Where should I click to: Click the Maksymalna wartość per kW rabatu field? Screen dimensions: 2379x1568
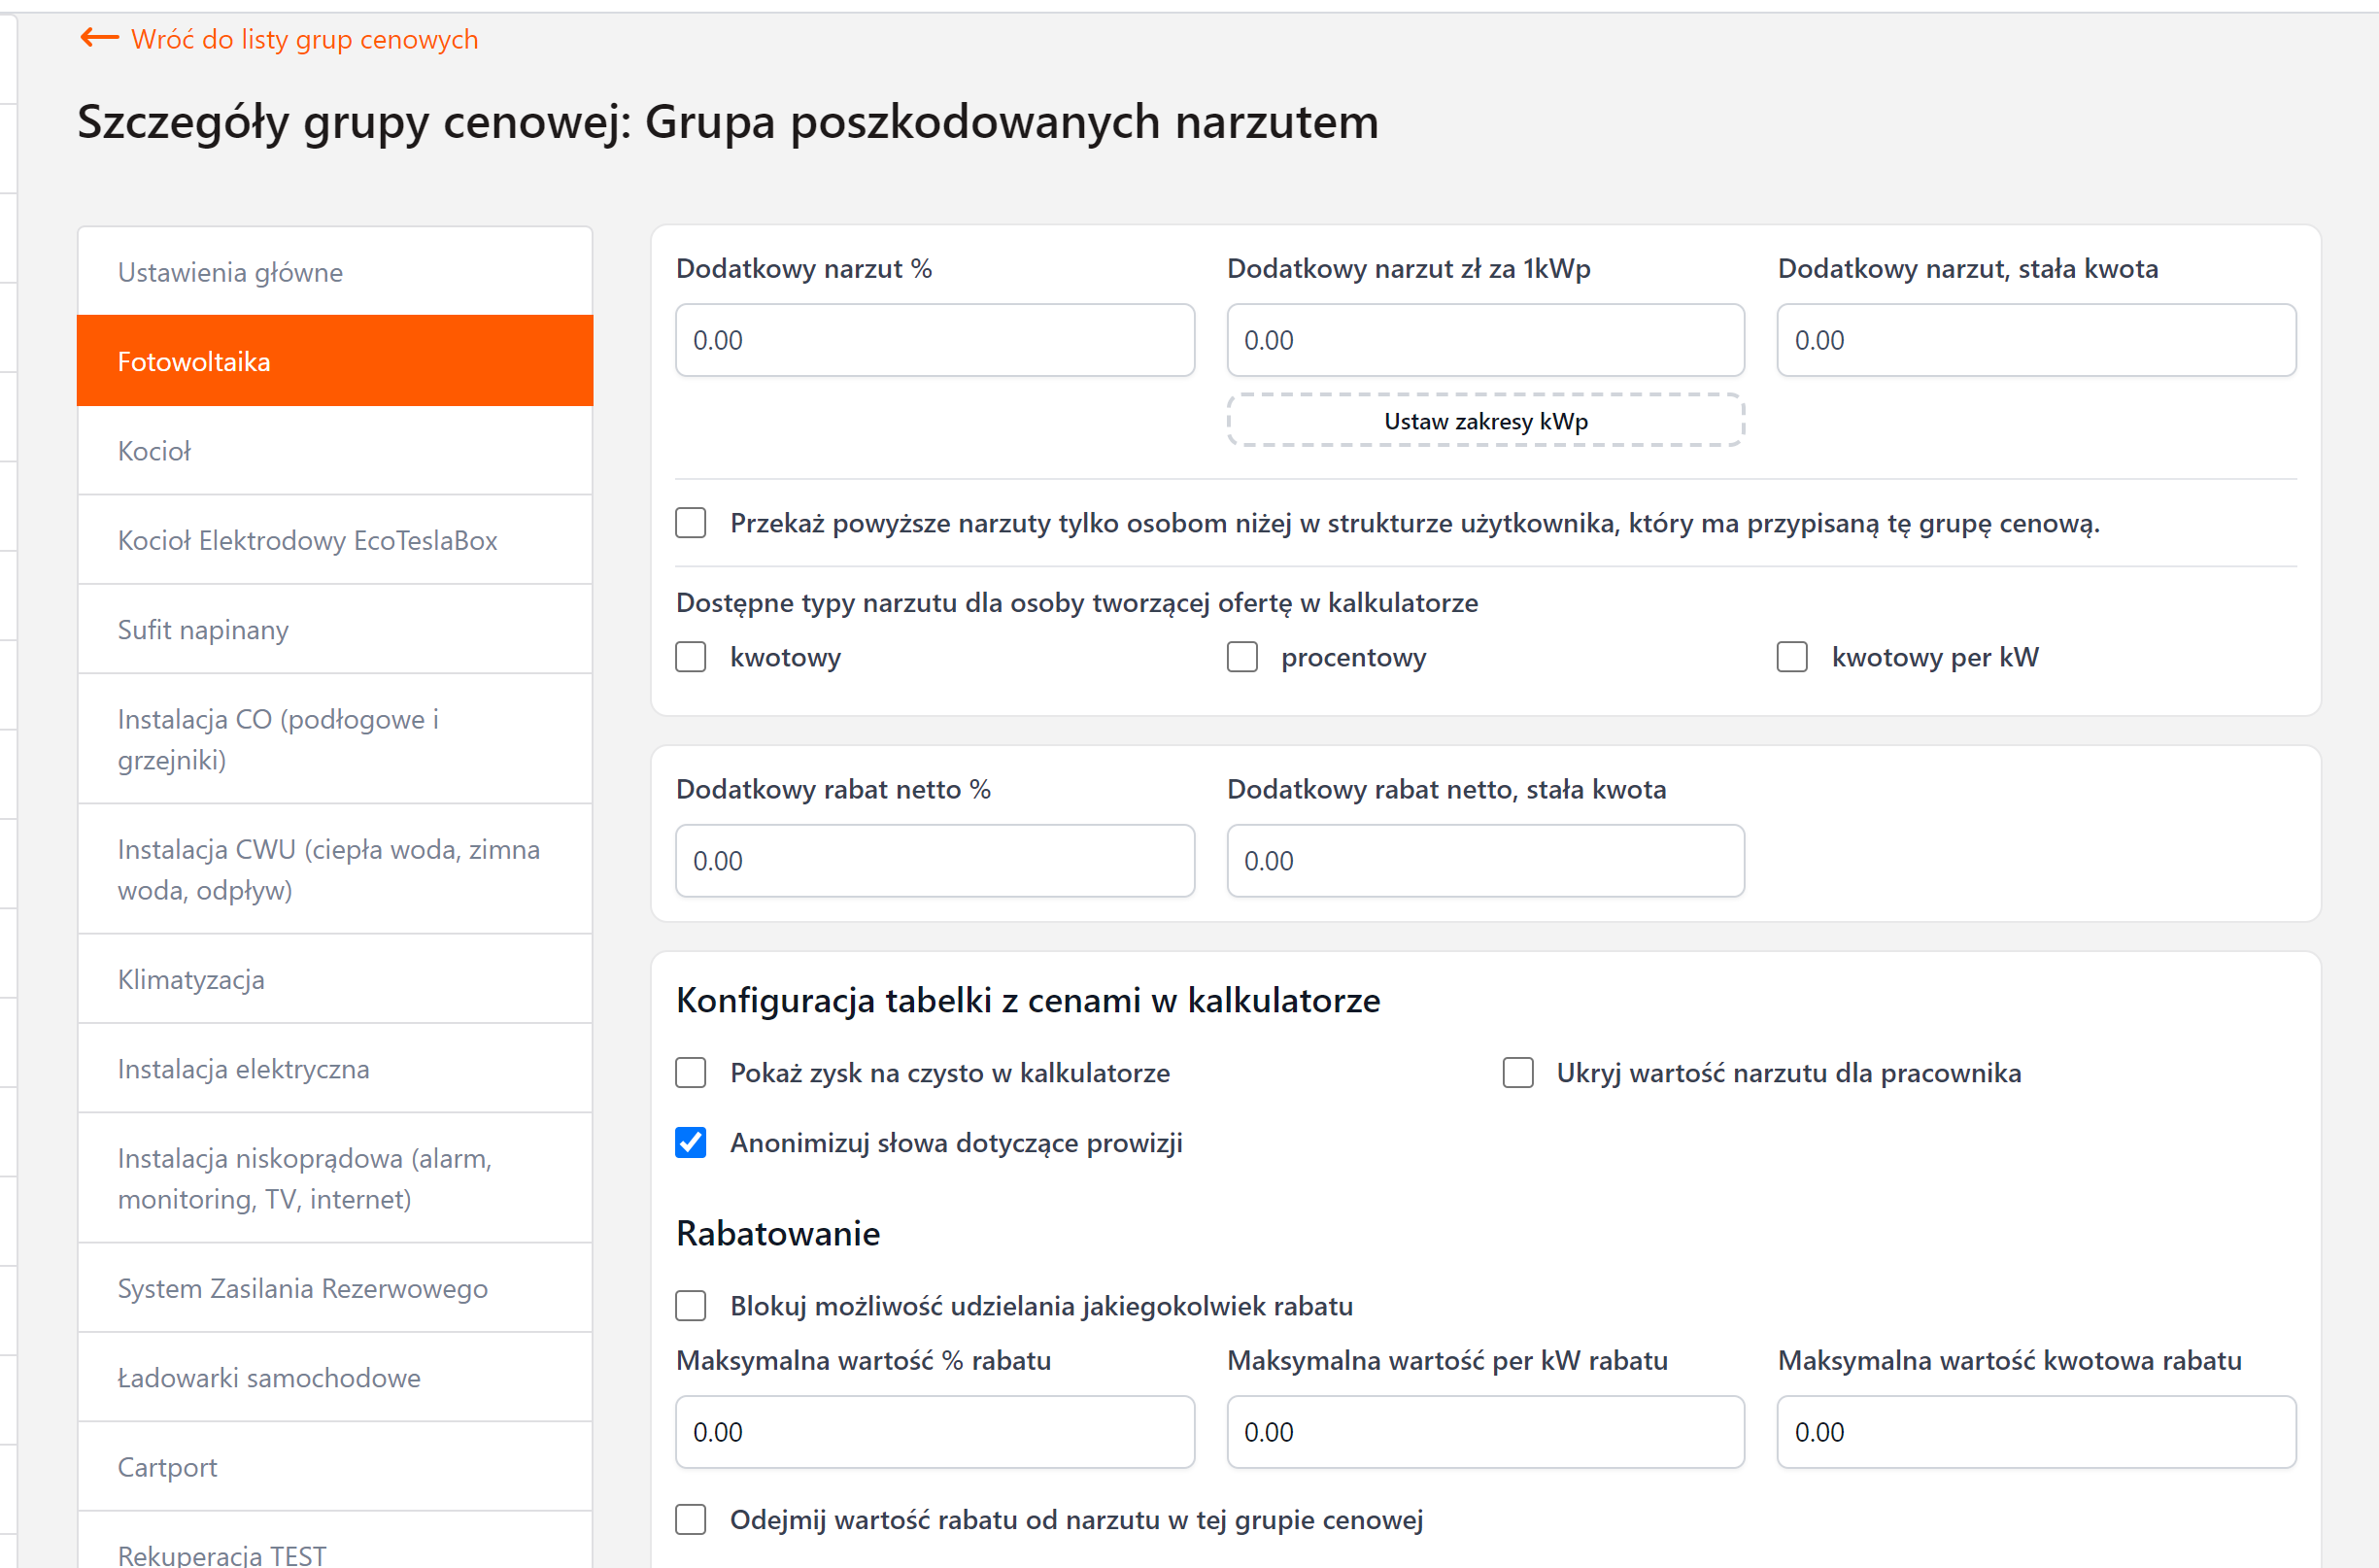(1485, 1431)
